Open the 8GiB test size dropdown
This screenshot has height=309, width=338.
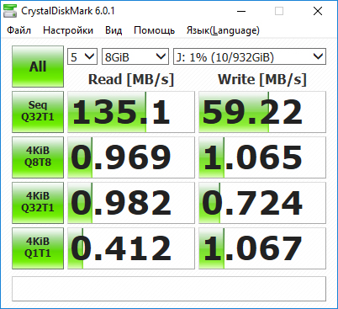click(x=135, y=56)
